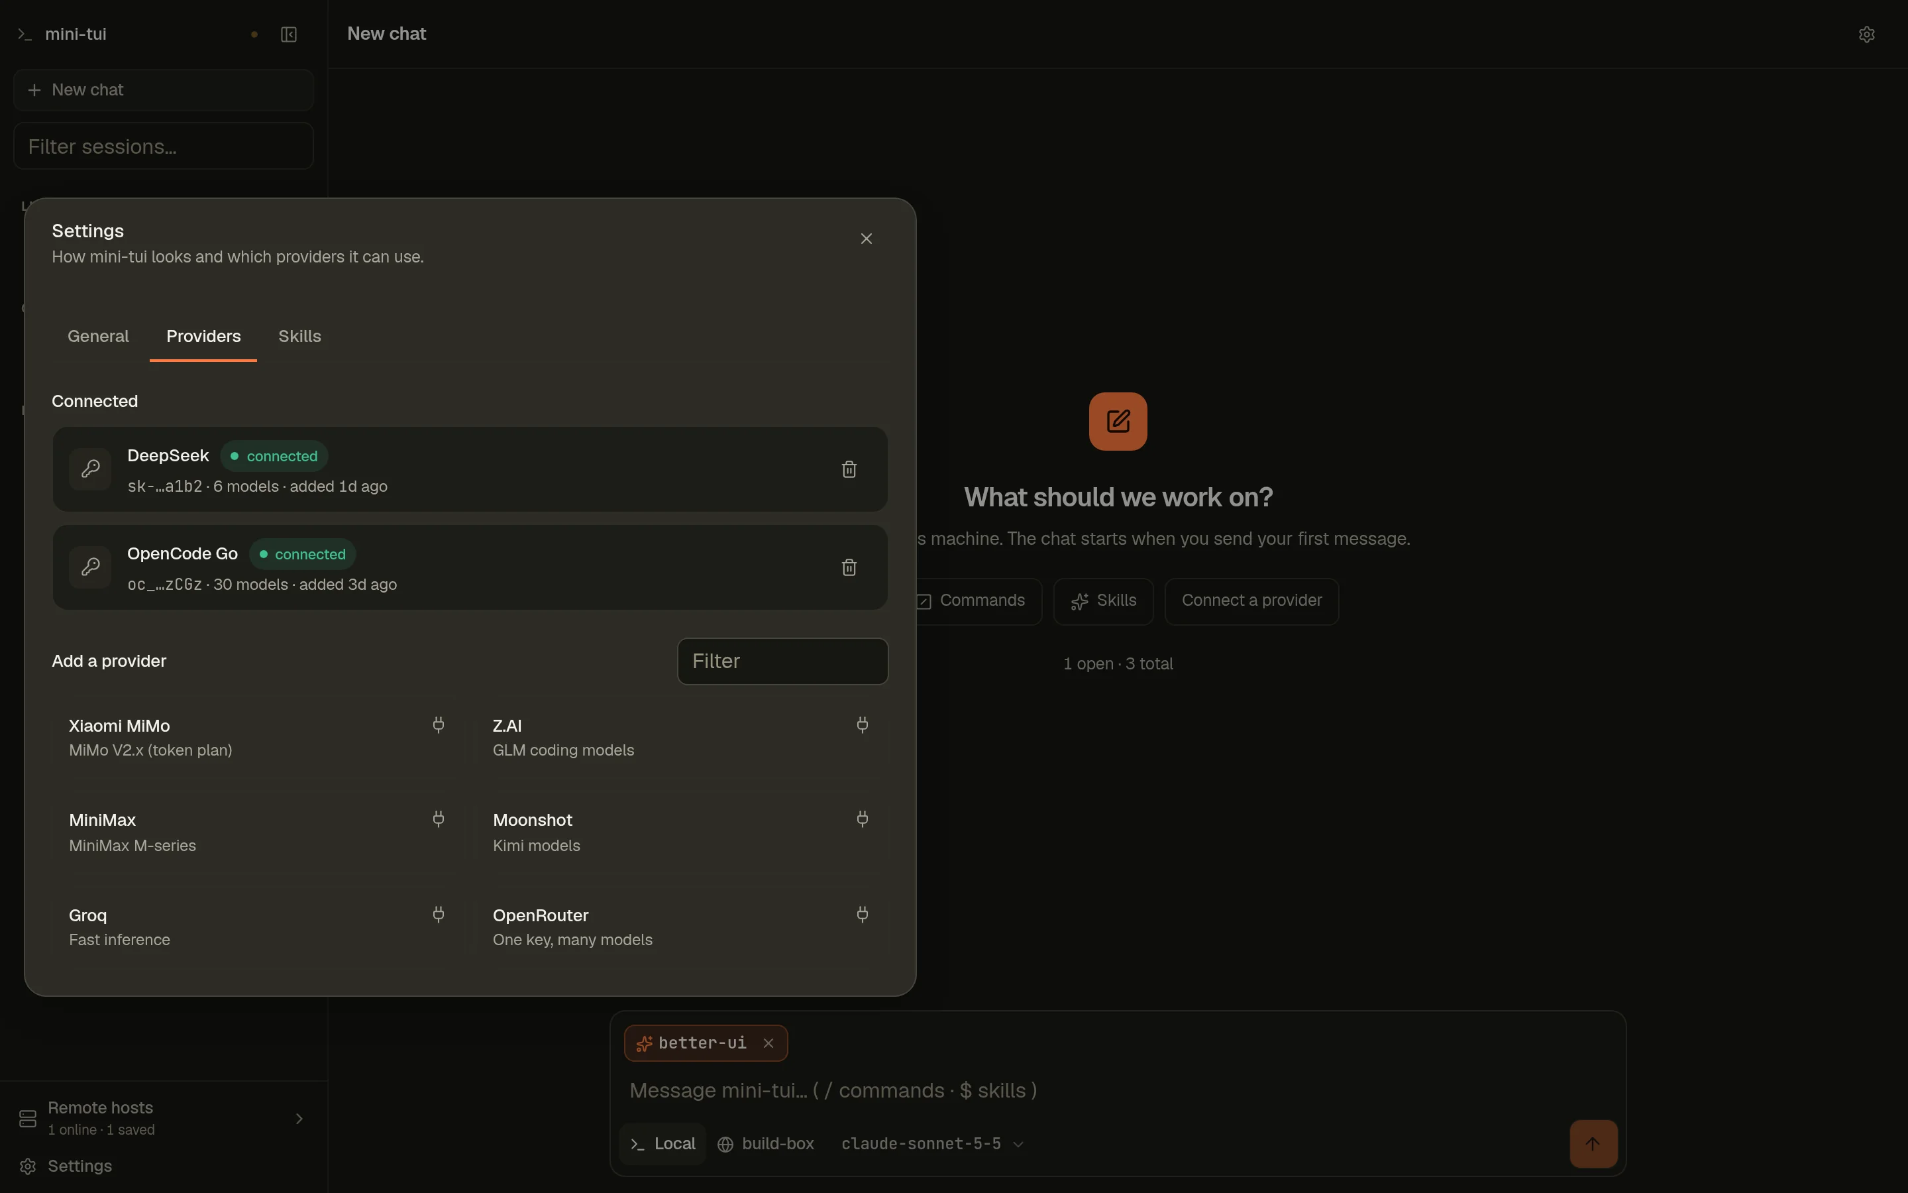Focus the Filter sessions field

pyautogui.click(x=163, y=146)
